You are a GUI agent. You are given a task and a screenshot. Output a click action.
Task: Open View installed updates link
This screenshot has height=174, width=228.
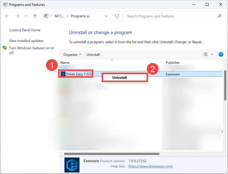pos(26,41)
